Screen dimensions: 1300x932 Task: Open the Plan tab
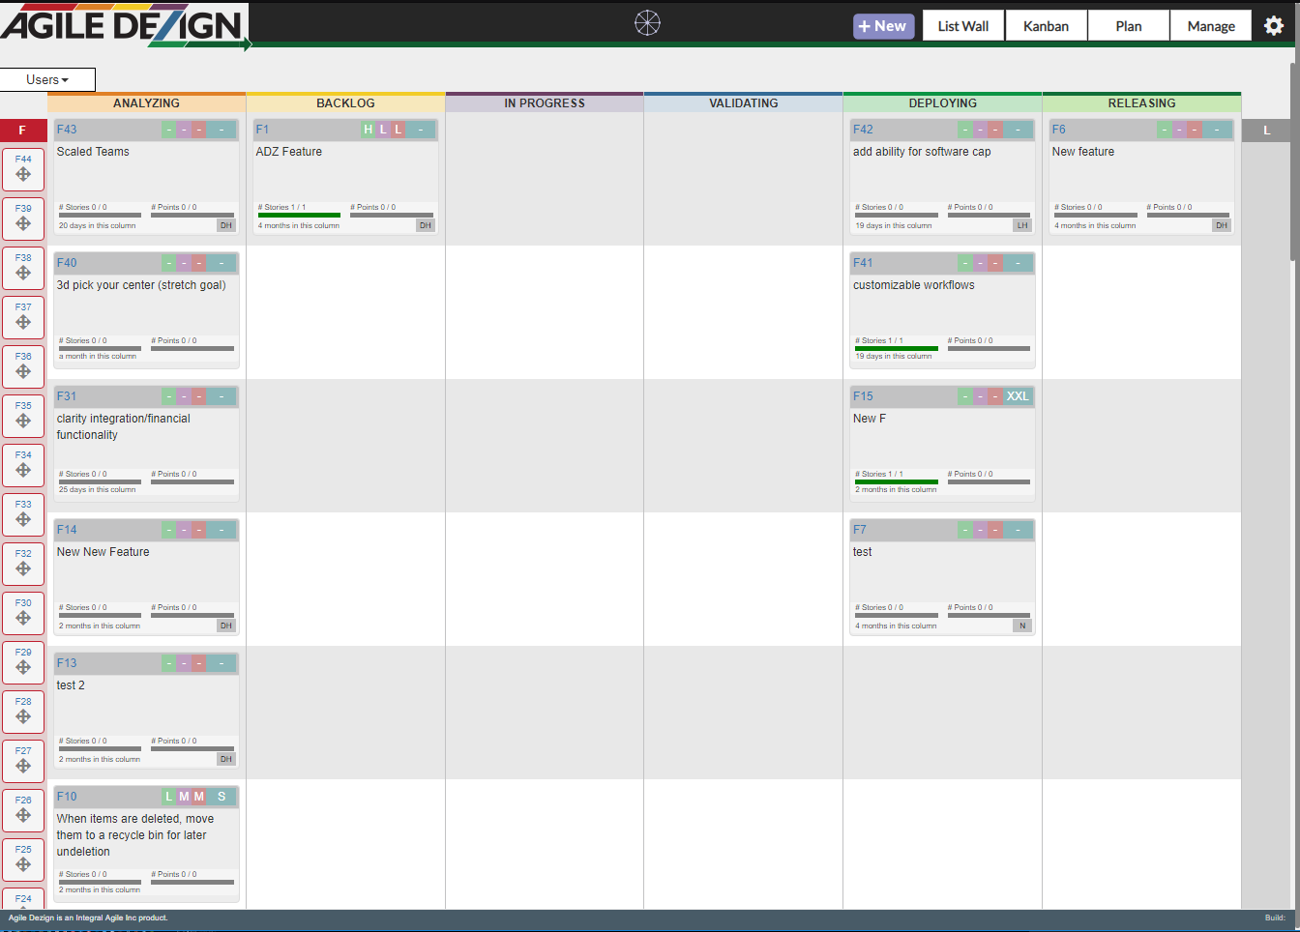[x=1128, y=26]
